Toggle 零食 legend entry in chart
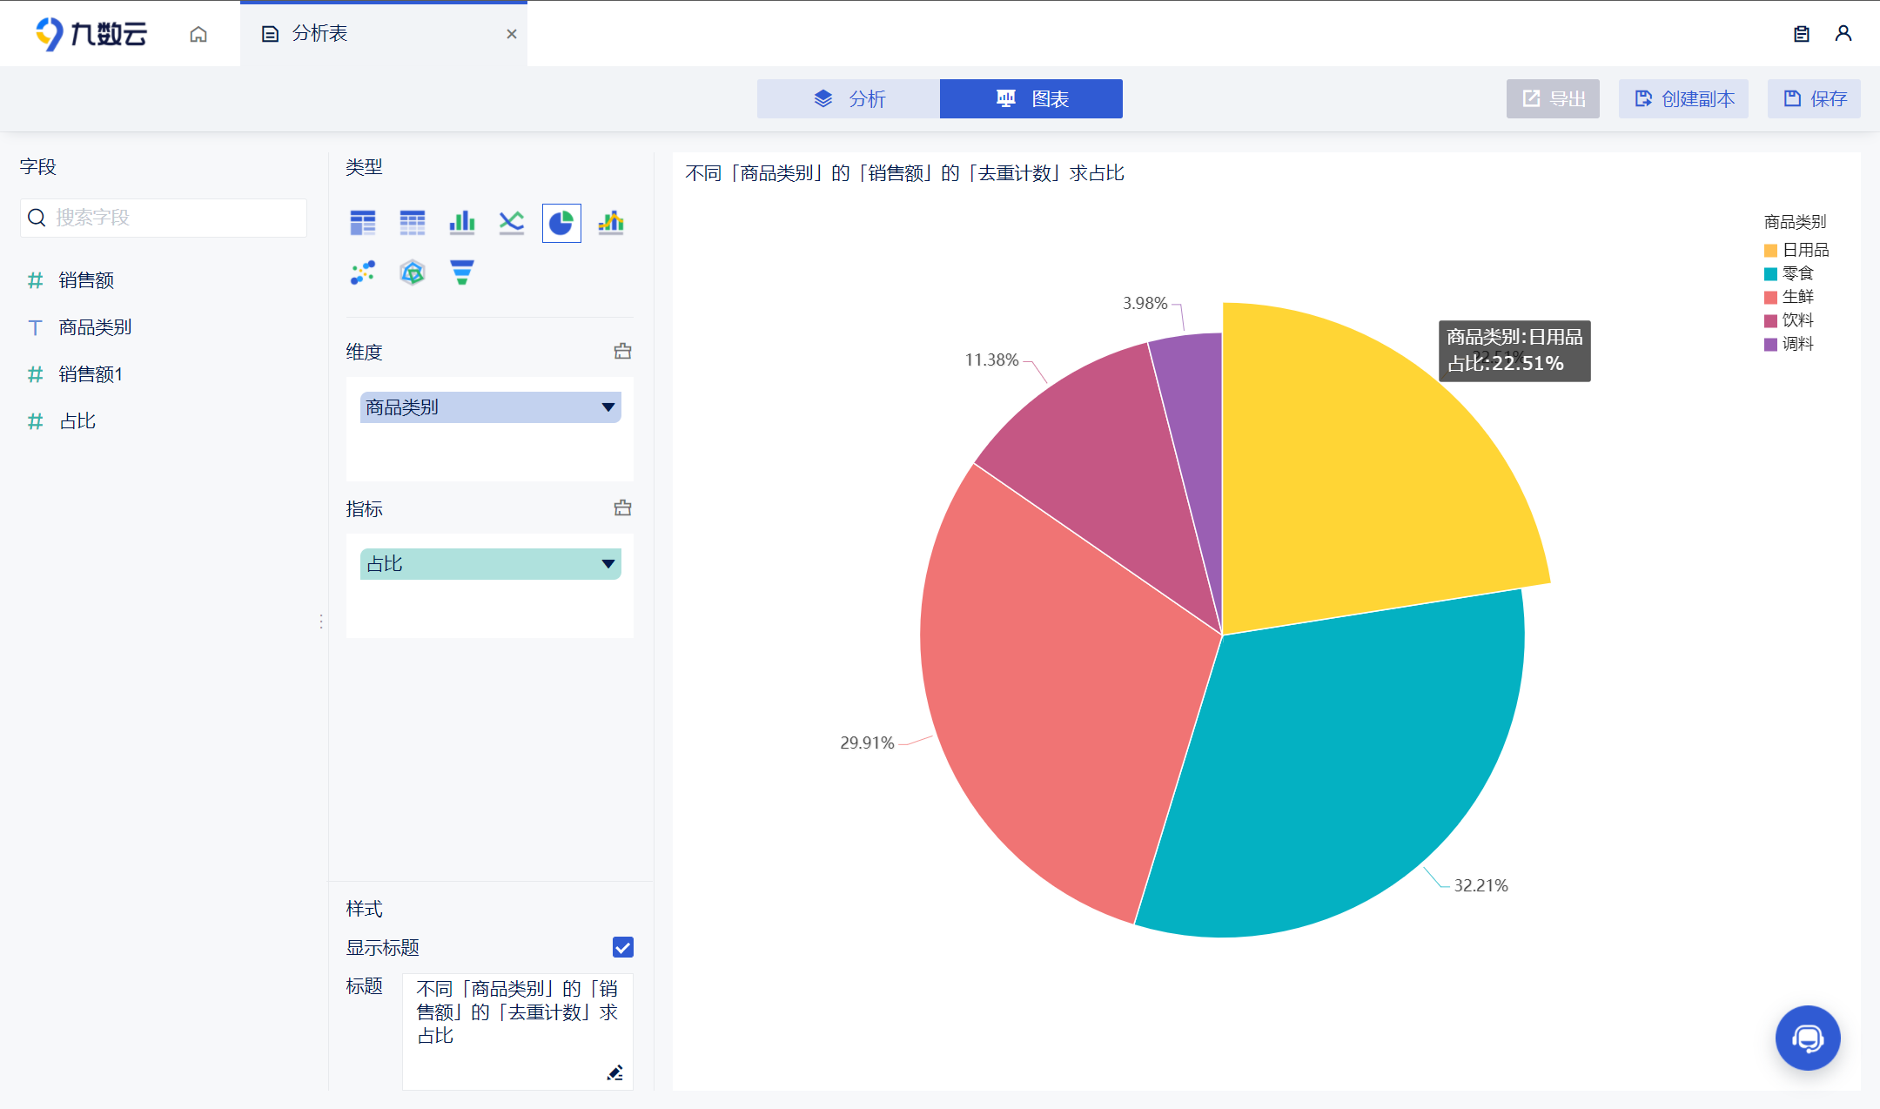 point(1789,273)
